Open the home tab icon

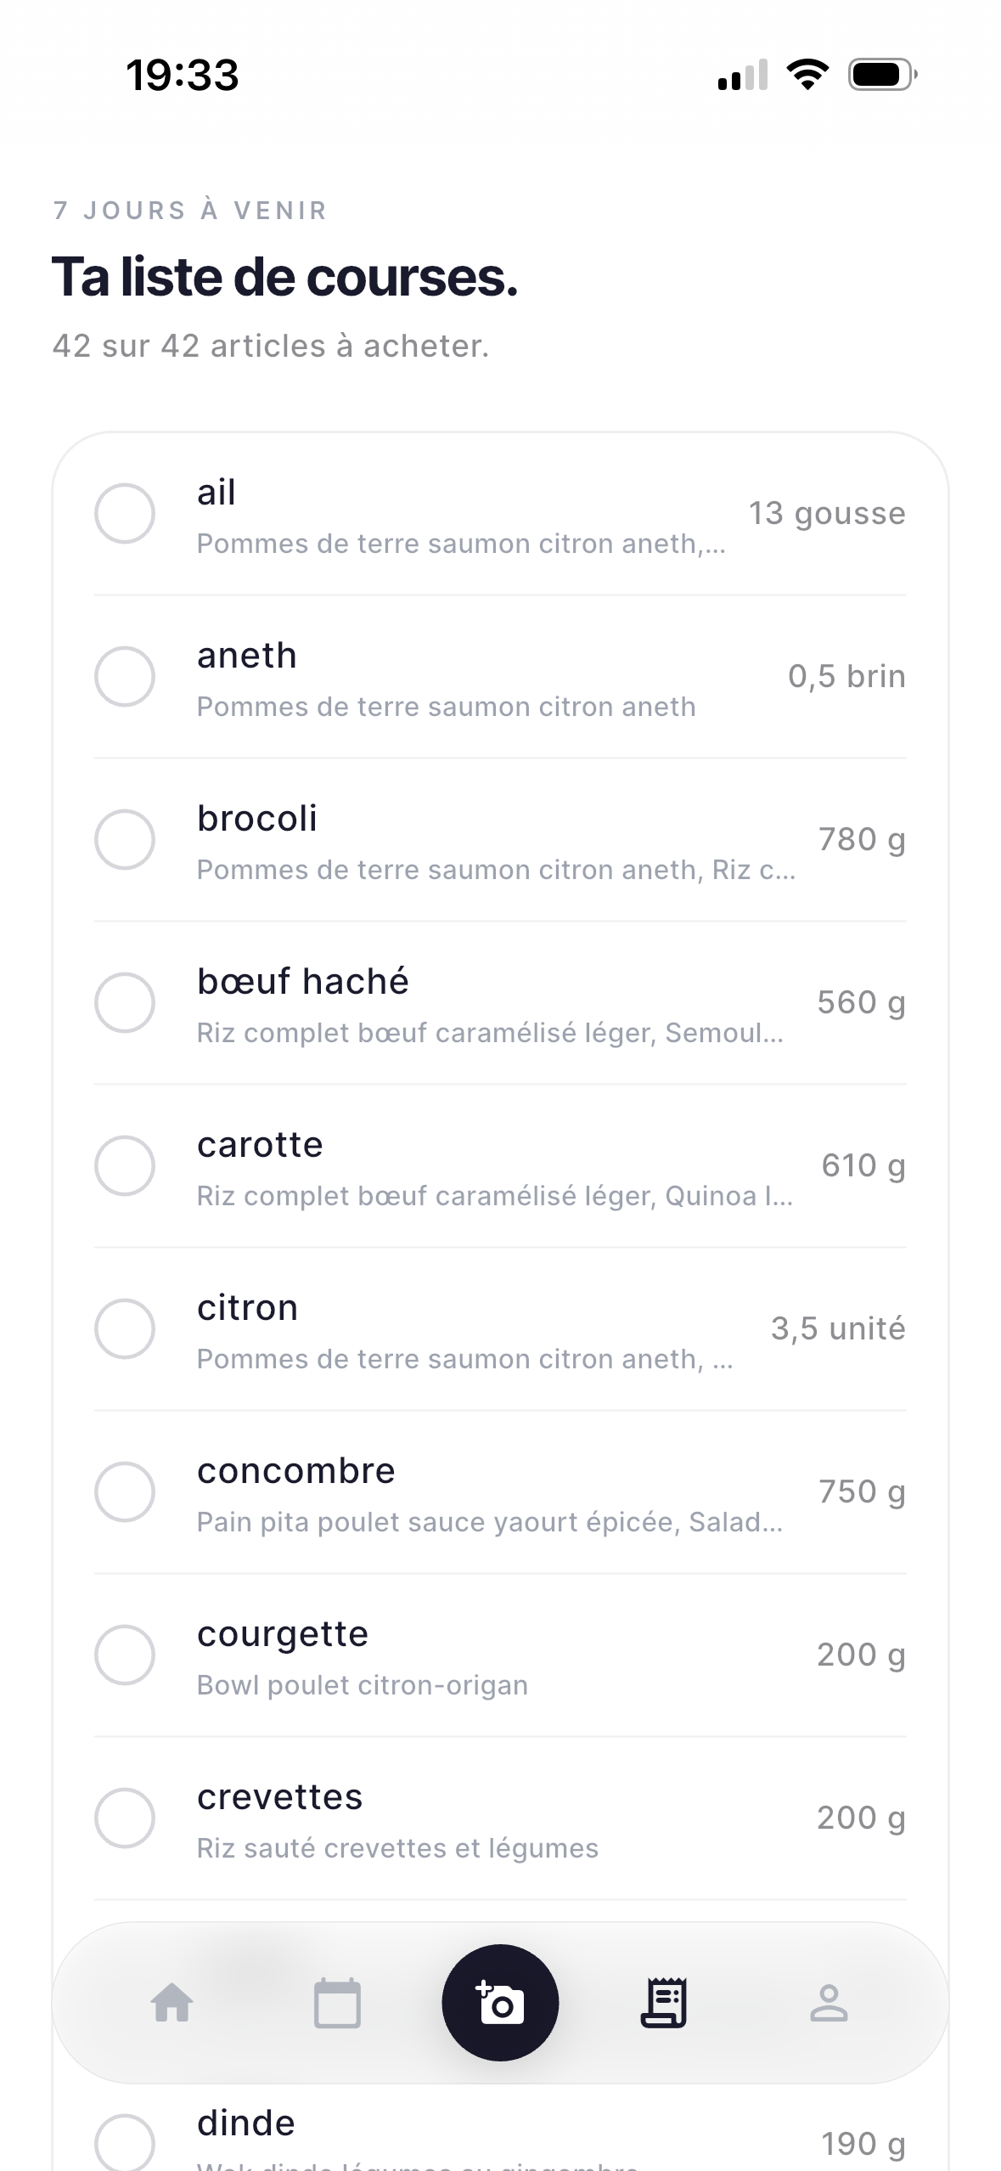[x=172, y=2003]
